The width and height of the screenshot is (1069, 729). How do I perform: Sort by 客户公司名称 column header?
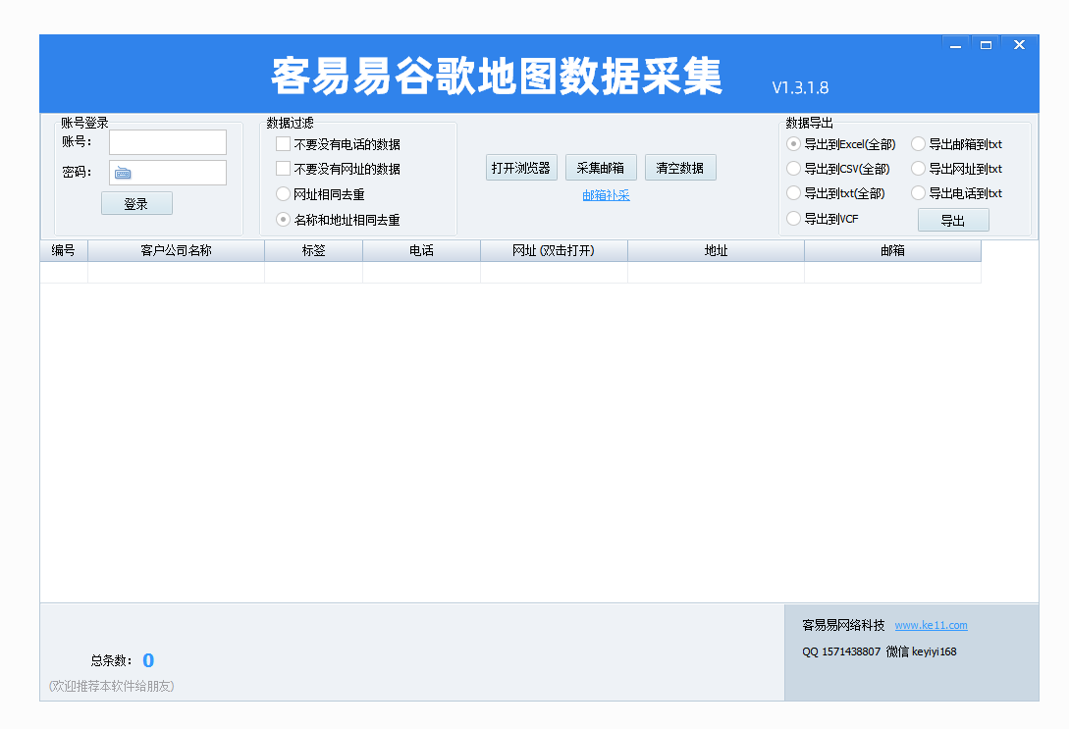click(176, 251)
